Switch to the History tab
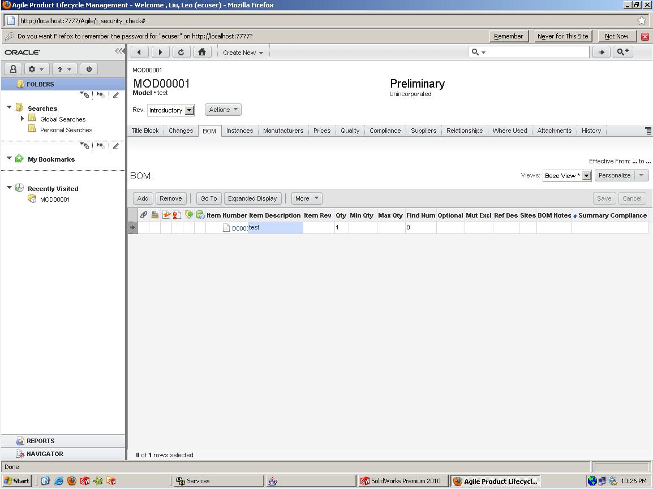The width and height of the screenshot is (653, 490). tap(591, 131)
